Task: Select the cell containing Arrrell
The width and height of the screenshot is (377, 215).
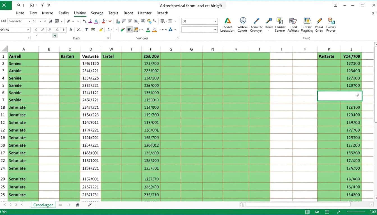Action: click(23, 56)
